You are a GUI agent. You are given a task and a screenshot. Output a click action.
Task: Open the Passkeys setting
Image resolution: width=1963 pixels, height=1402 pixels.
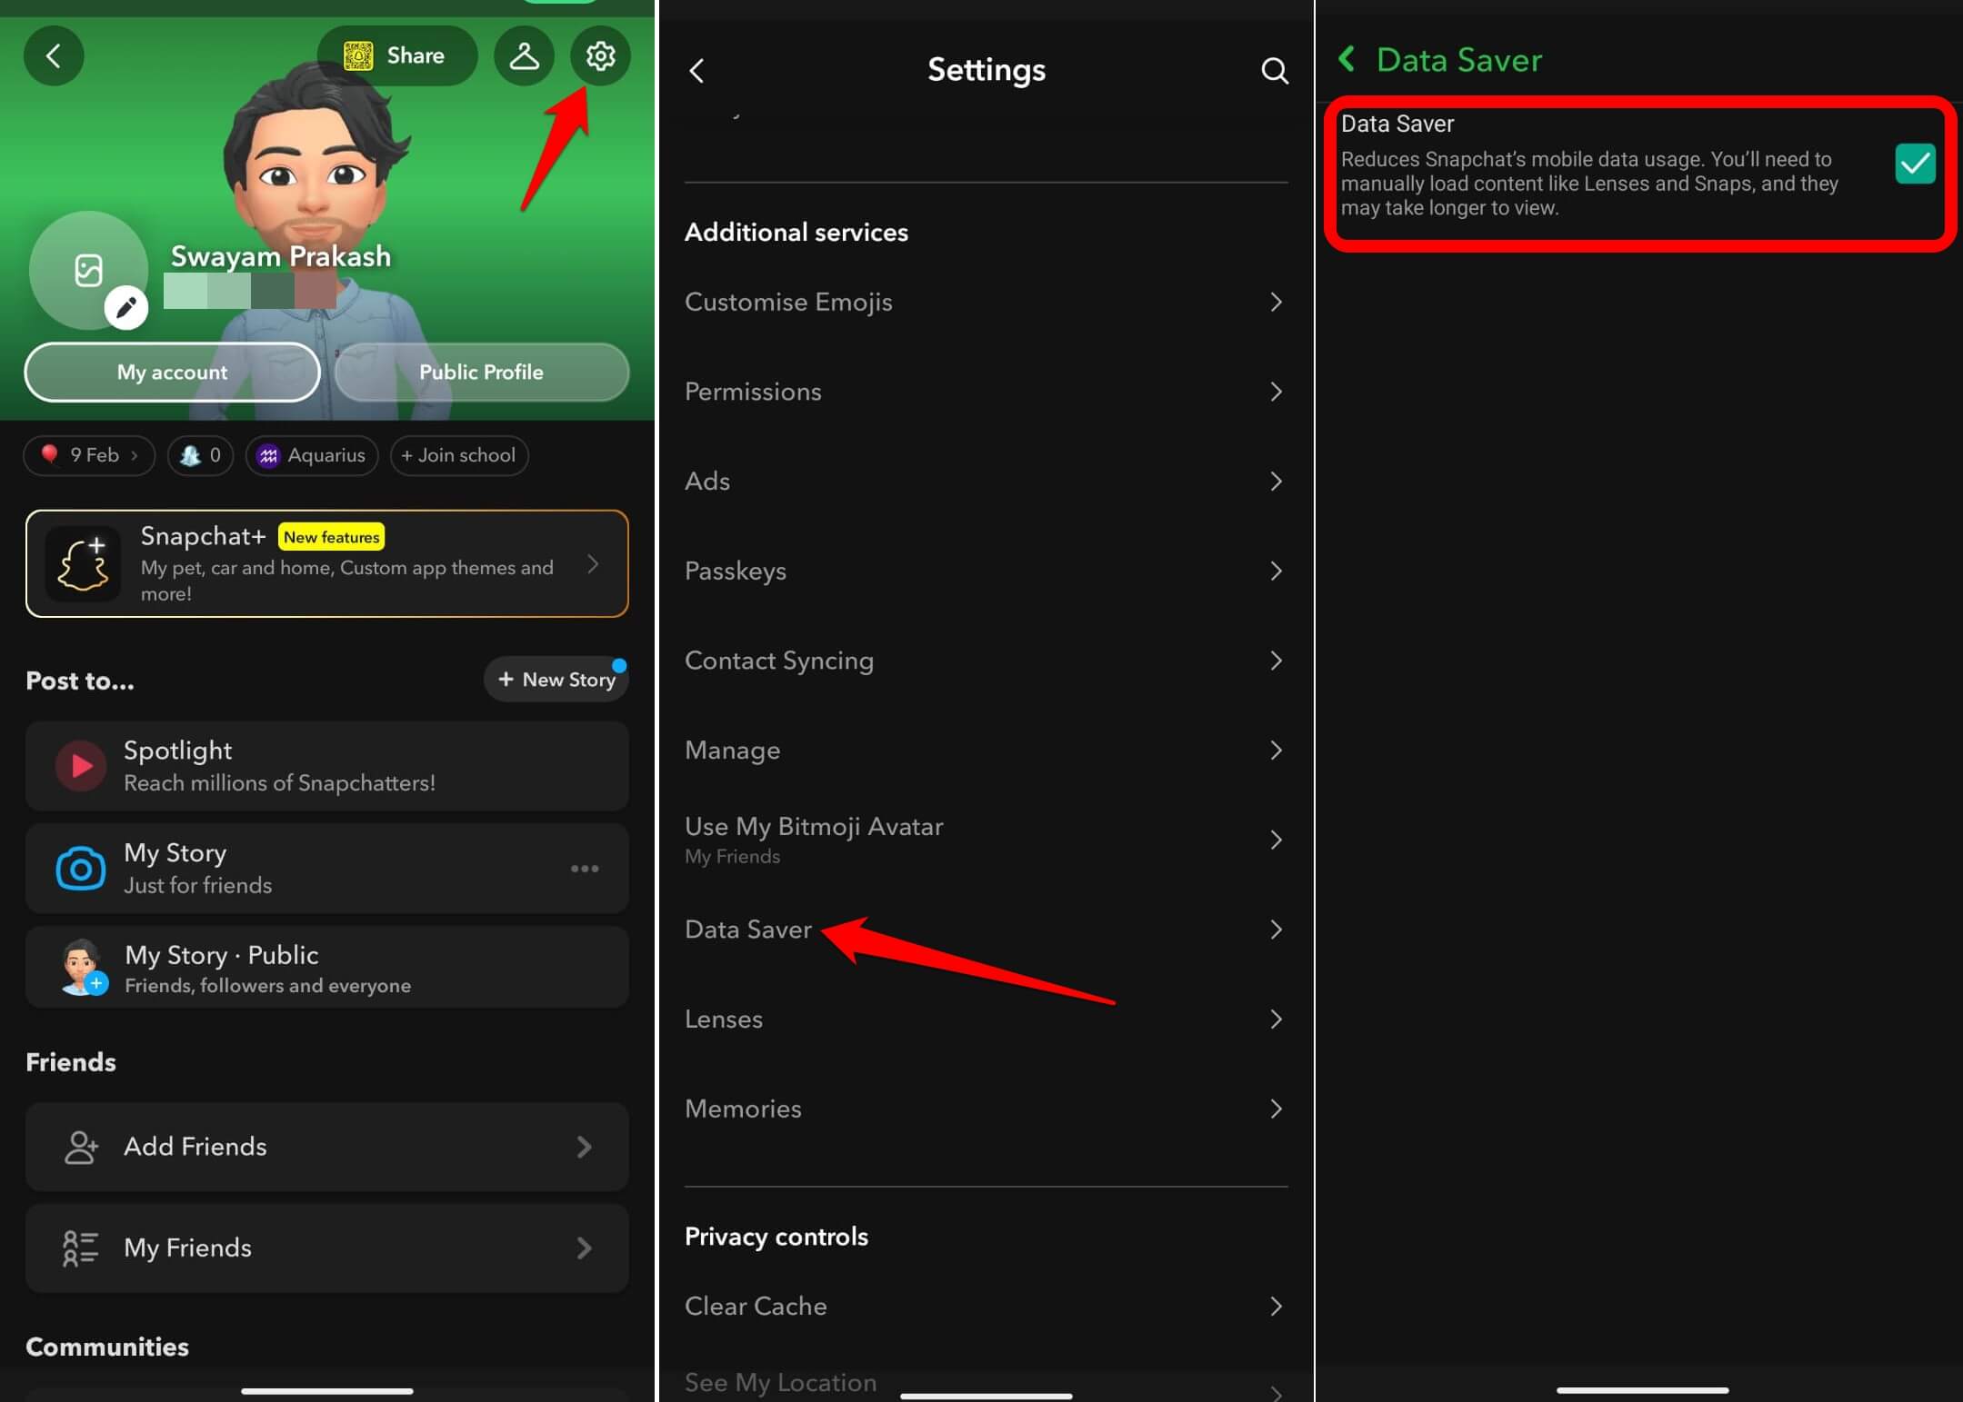(x=986, y=571)
